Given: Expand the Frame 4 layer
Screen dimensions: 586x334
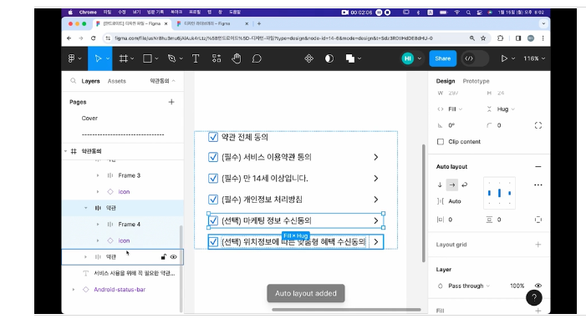Looking at the screenshot, I should pos(98,225).
